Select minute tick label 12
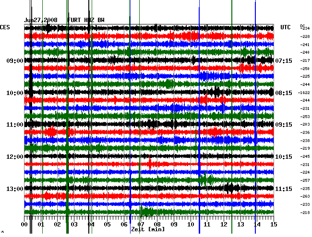The width and height of the screenshot is (312, 237). [224, 225]
